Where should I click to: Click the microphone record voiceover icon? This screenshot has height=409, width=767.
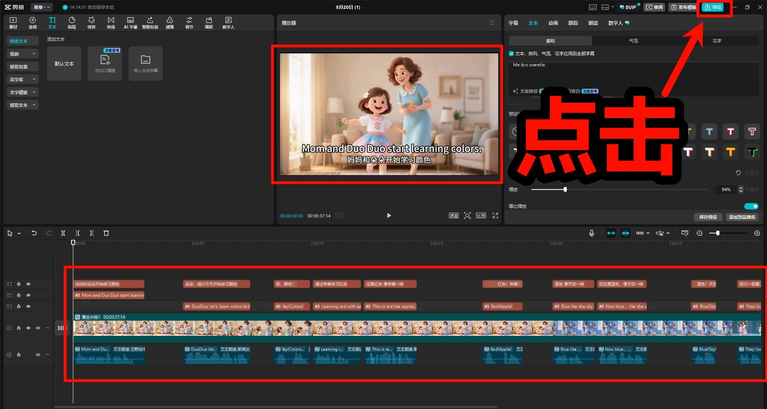(x=592, y=233)
